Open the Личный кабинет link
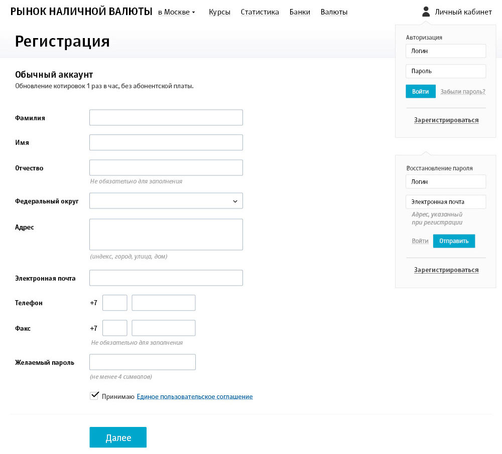Screen dimensions: 502x454 (463, 12)
